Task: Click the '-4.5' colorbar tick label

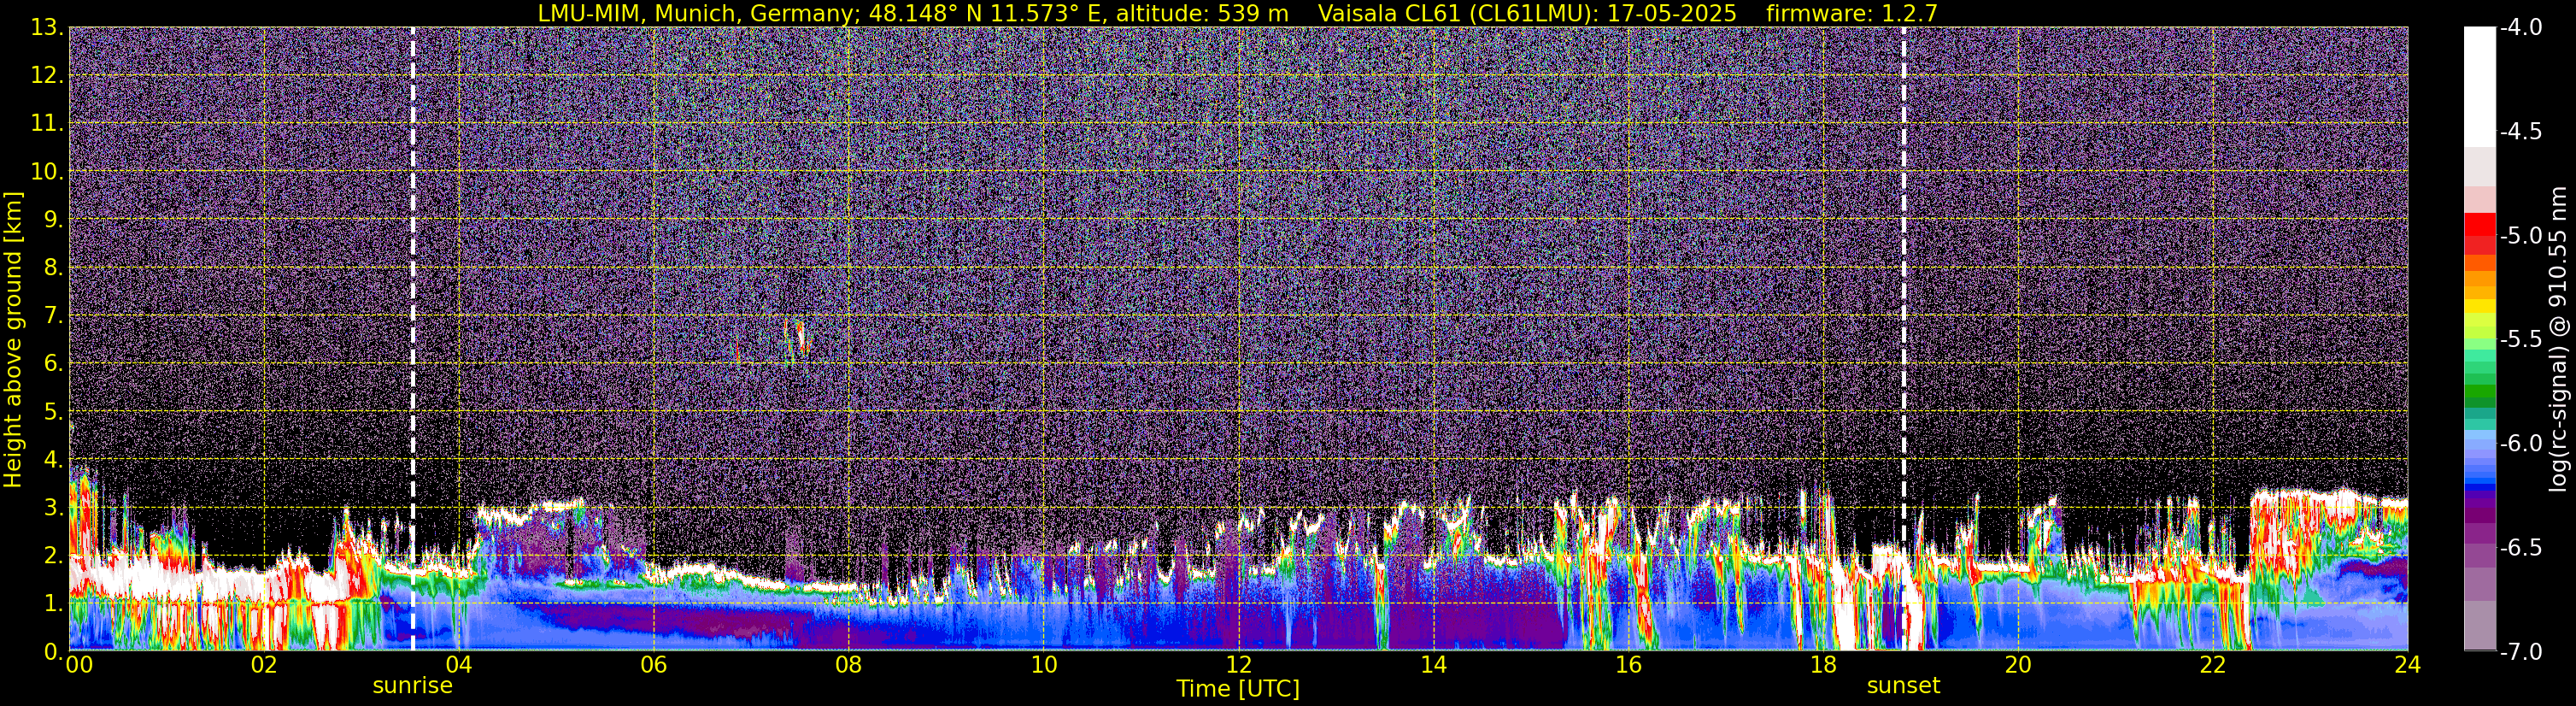Action: 2520,132
